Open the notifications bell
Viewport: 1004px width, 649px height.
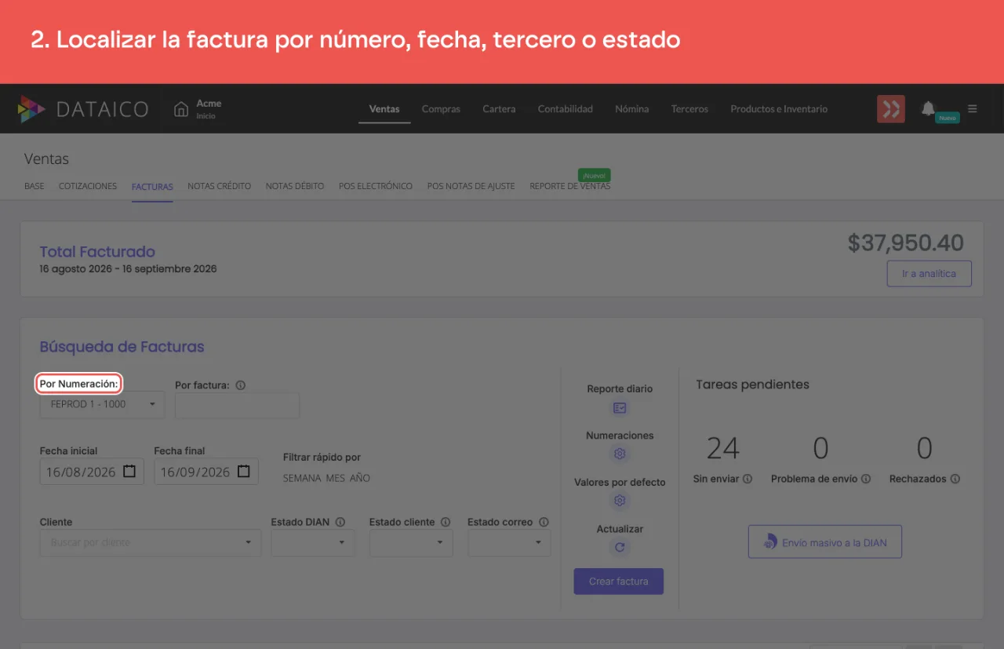point(928,108)
